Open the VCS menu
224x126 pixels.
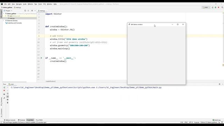pyautogui.click(x=44, y=4)
